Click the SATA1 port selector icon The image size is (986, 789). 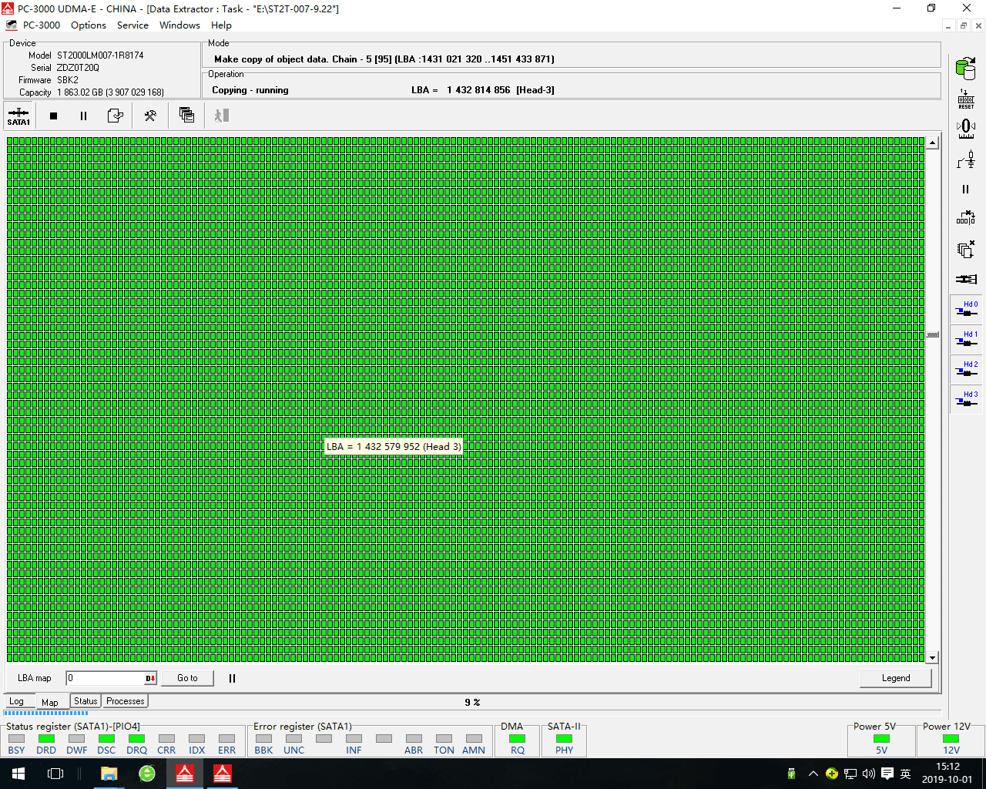tap(18, 116)
